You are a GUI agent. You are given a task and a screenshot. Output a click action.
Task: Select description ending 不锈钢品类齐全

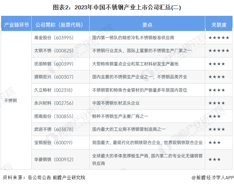point(140,77)
